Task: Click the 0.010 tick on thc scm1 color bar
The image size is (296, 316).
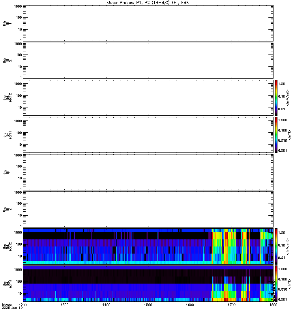Action: coord(283,289)
